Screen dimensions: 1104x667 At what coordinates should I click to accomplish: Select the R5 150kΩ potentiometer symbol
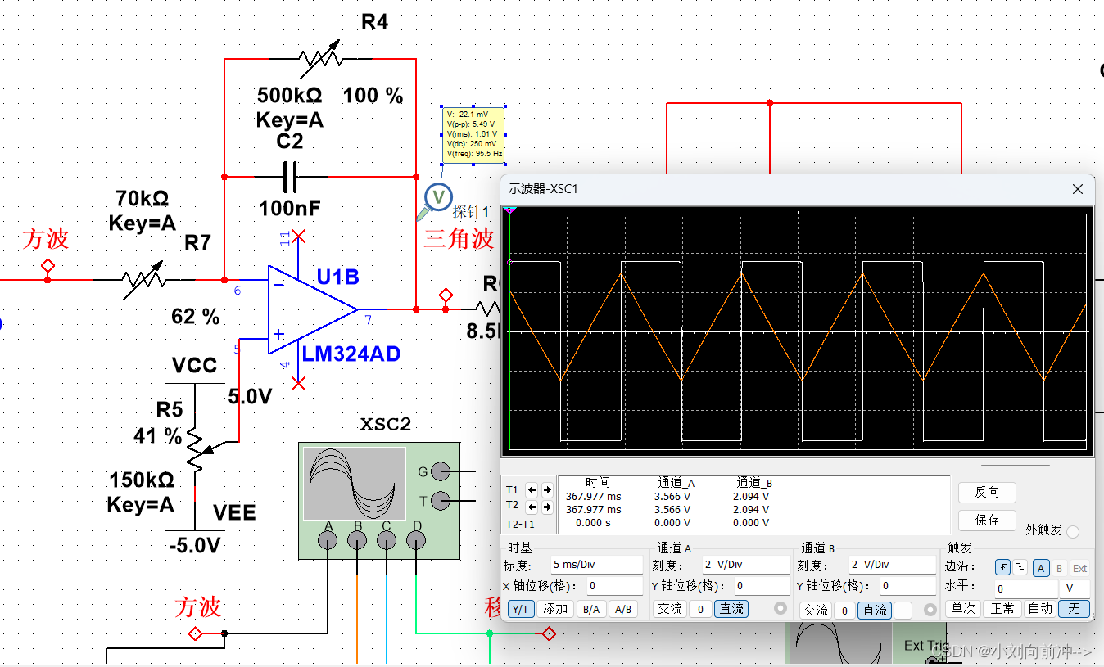coord(195,448)
